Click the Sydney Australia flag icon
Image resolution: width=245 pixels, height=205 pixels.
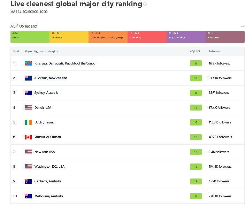(28, 93)
